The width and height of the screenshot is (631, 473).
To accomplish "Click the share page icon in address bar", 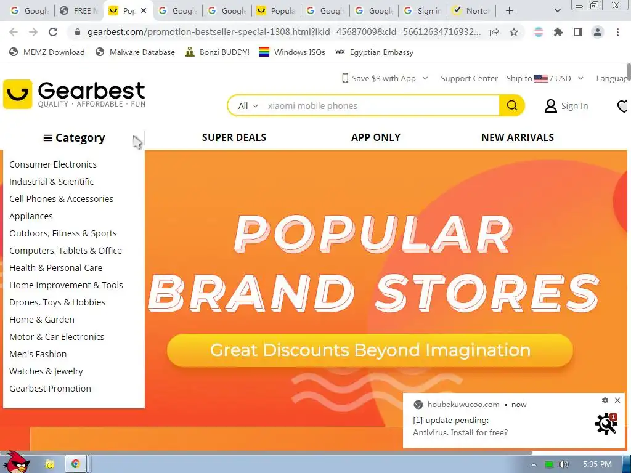I will point(494,32).
